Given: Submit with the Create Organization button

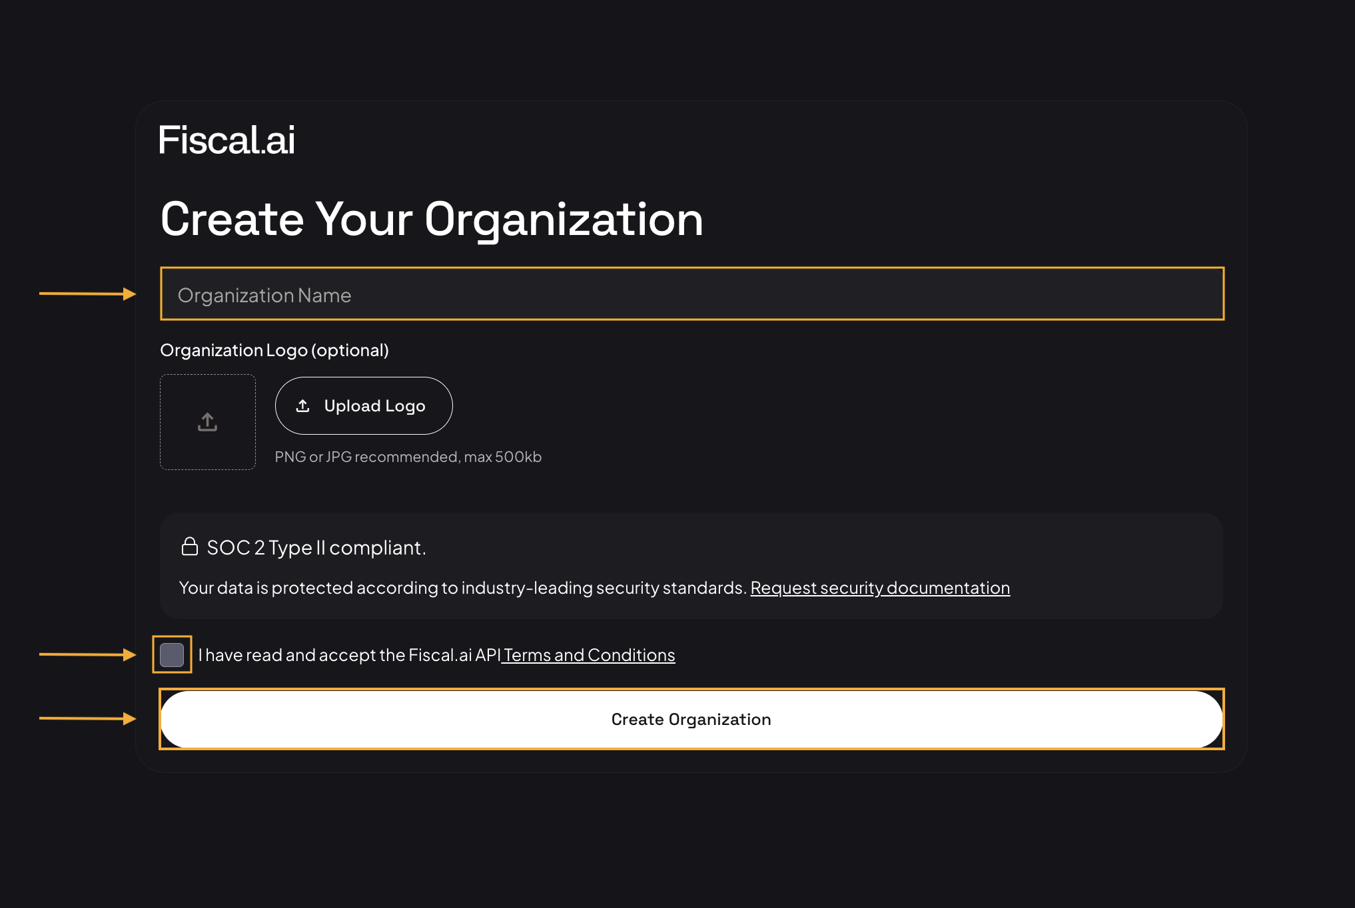Looking at the screenshot, I should [691, 719].
